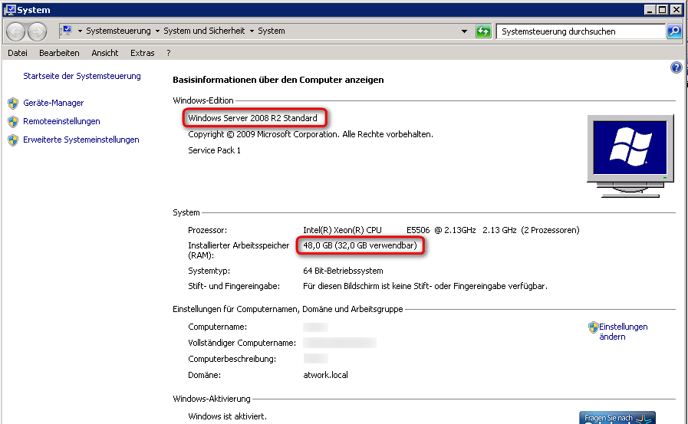Click the Windows logo monitor image
This screenshot has width=688, height=424.
coord(630,150)
